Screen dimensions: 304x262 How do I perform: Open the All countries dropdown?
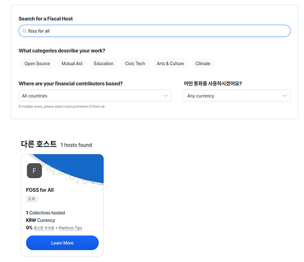(x=95, y=96)
